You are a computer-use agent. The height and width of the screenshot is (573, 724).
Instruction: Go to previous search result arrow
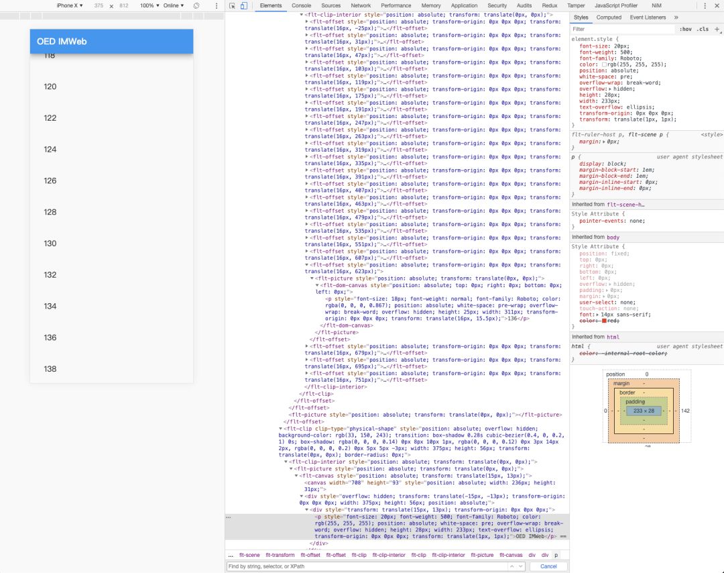[x=511, y=566]
